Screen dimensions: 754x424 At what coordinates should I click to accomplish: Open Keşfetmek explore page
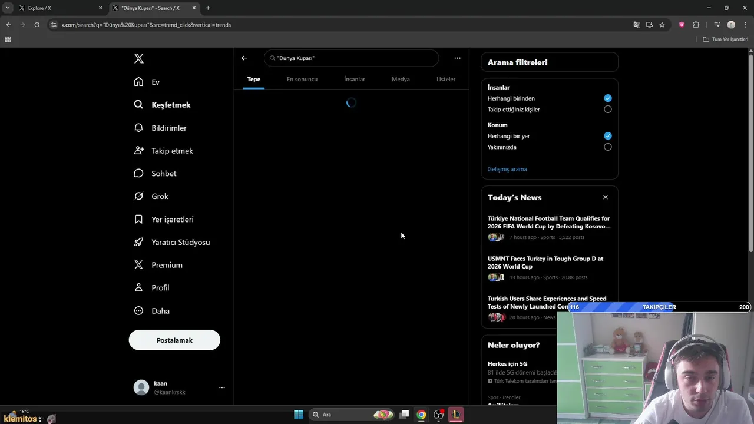(x=163, y=105)
